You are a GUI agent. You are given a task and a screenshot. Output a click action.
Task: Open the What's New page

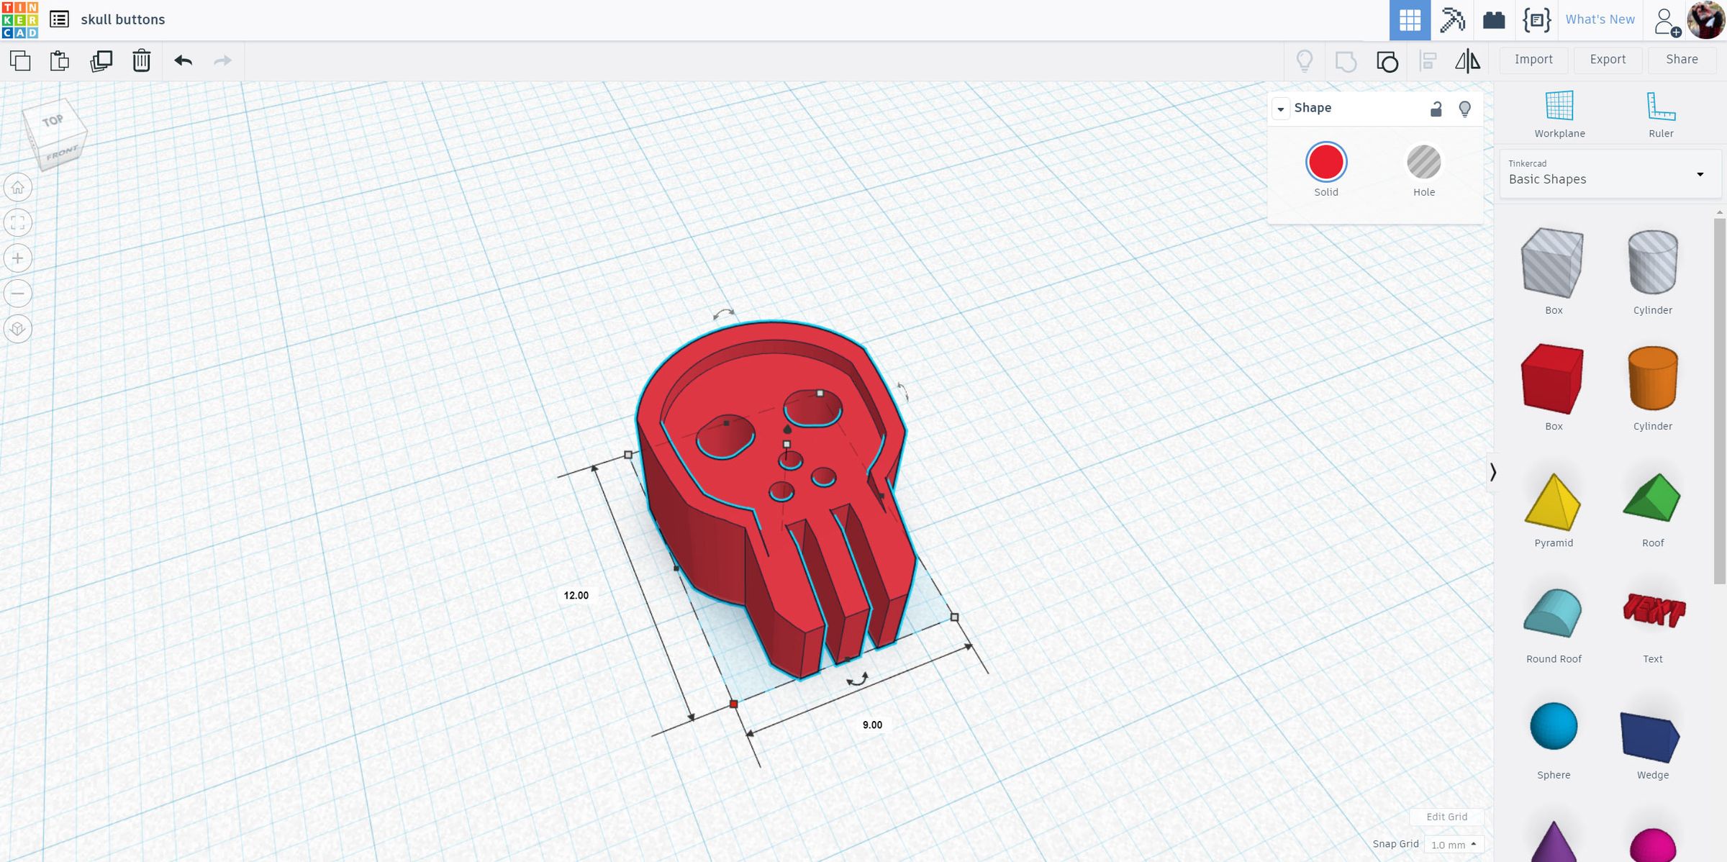(1600, 19)
